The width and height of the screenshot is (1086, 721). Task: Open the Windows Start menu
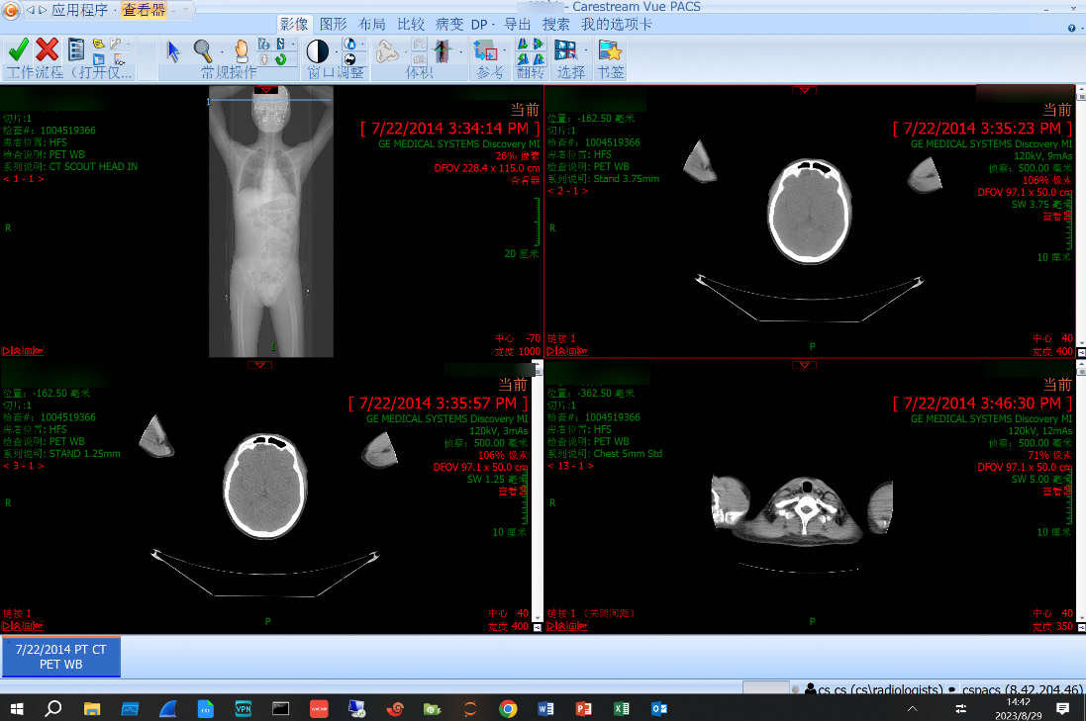point(17,708)
